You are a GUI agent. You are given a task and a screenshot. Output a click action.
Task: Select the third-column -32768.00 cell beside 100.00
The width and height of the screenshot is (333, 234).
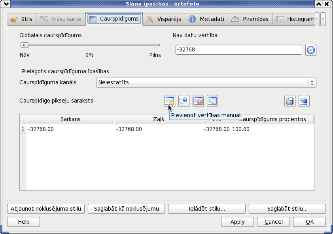pos(216,129)
